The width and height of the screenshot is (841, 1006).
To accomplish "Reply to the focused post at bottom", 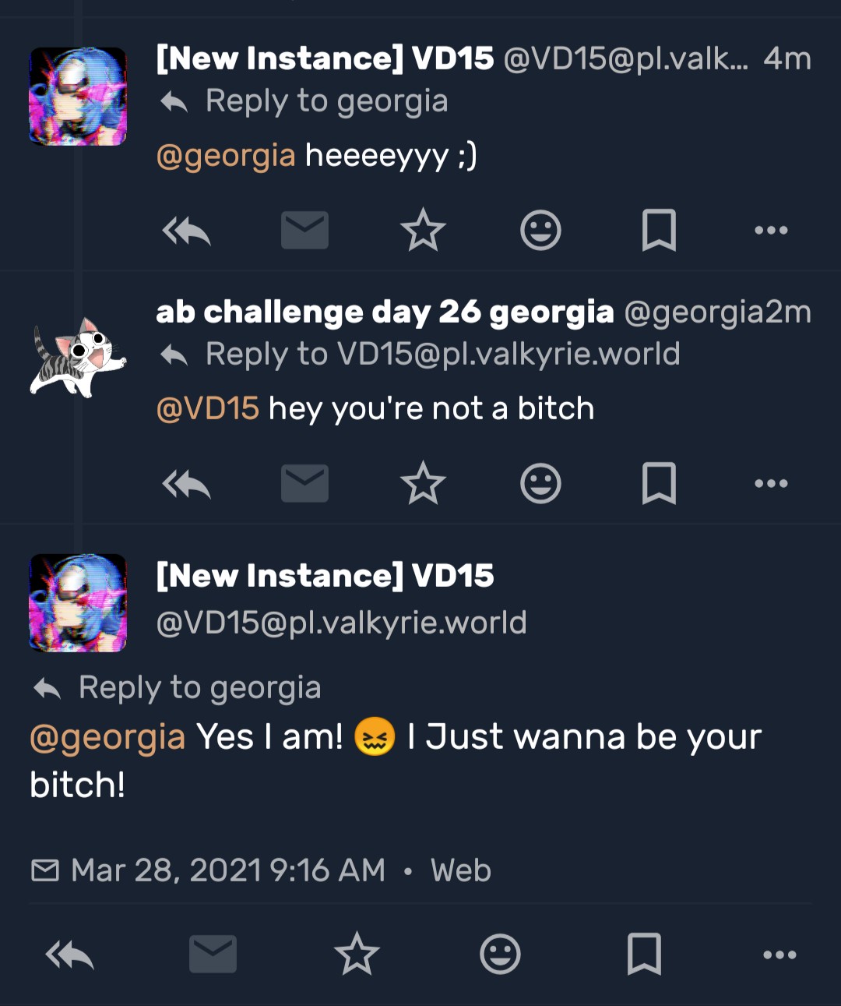I will tap(70, 955).
